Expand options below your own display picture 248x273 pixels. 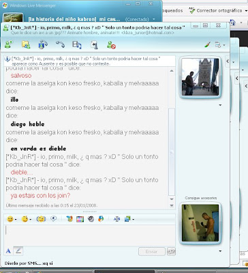click(220, 251)
